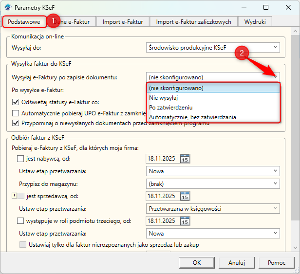Click warning icon beside 'jest sprzedawcą'

(x=13, y=196)
